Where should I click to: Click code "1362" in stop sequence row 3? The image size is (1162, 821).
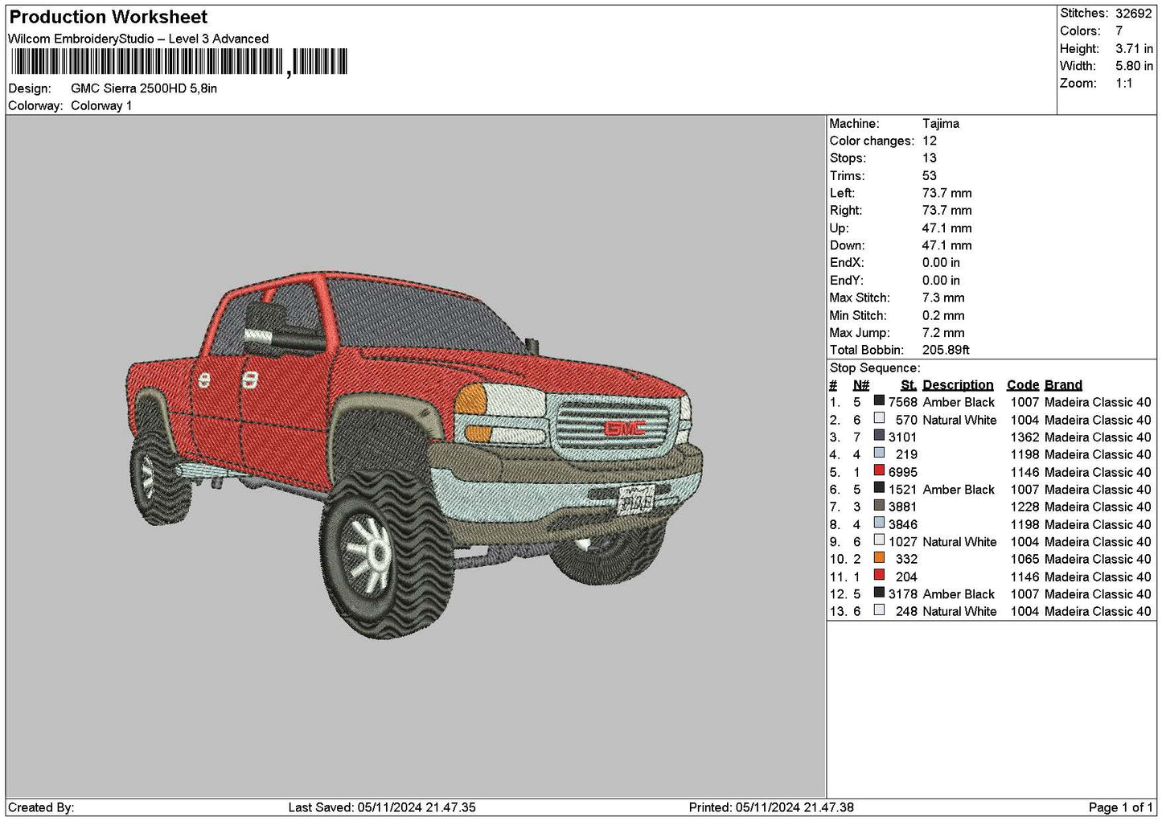tap(1025, 437)
